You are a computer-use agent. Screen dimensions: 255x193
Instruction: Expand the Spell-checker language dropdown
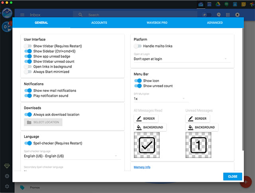coord(72,156)
